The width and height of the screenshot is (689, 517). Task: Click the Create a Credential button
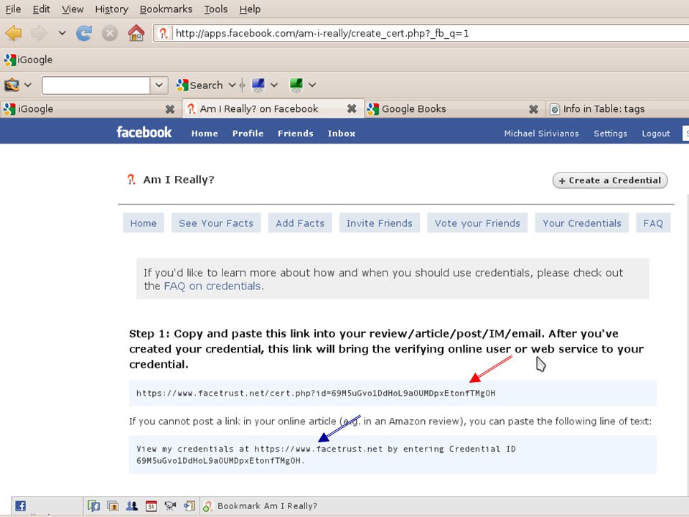click(610, 180)
